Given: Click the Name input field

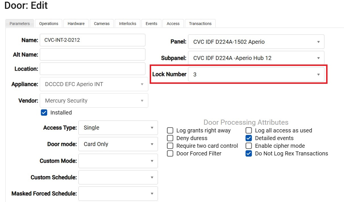Looking at the screenshot, I should pyautogui.click(x=92, y=40).
